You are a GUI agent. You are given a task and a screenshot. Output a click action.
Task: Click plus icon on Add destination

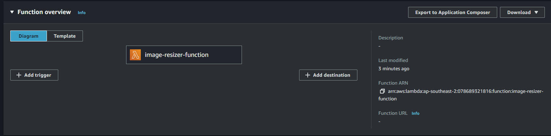(308, 75)
